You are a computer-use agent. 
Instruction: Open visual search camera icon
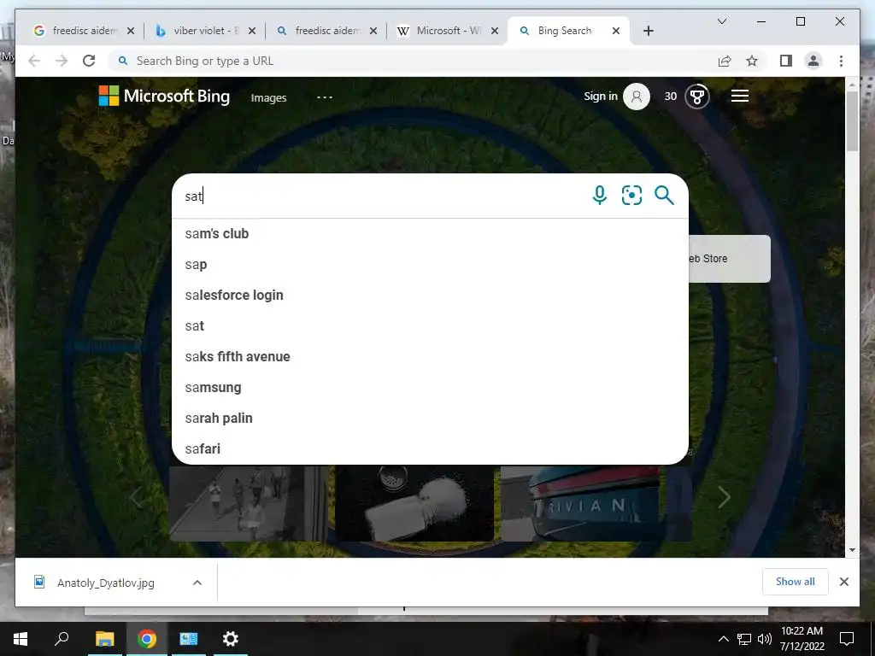tap(631, 196)
